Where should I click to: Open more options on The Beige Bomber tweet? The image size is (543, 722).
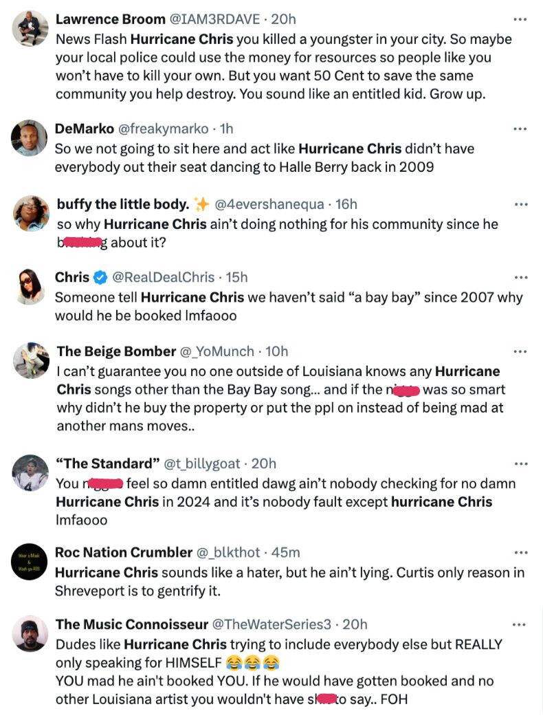[x=520, y=351]
